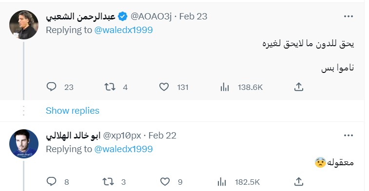This screenshot has width=369, height=191.
Task: Like the tweet with 131 likes
Action: tap(164, 87)
